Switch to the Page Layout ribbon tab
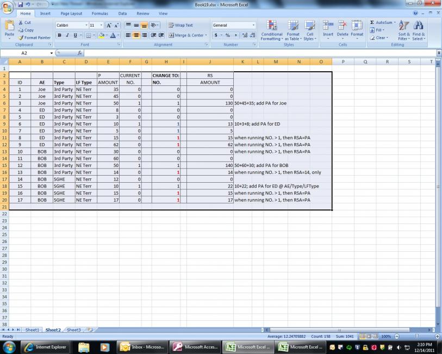The image size is (442, 354). tap(71, 13)
